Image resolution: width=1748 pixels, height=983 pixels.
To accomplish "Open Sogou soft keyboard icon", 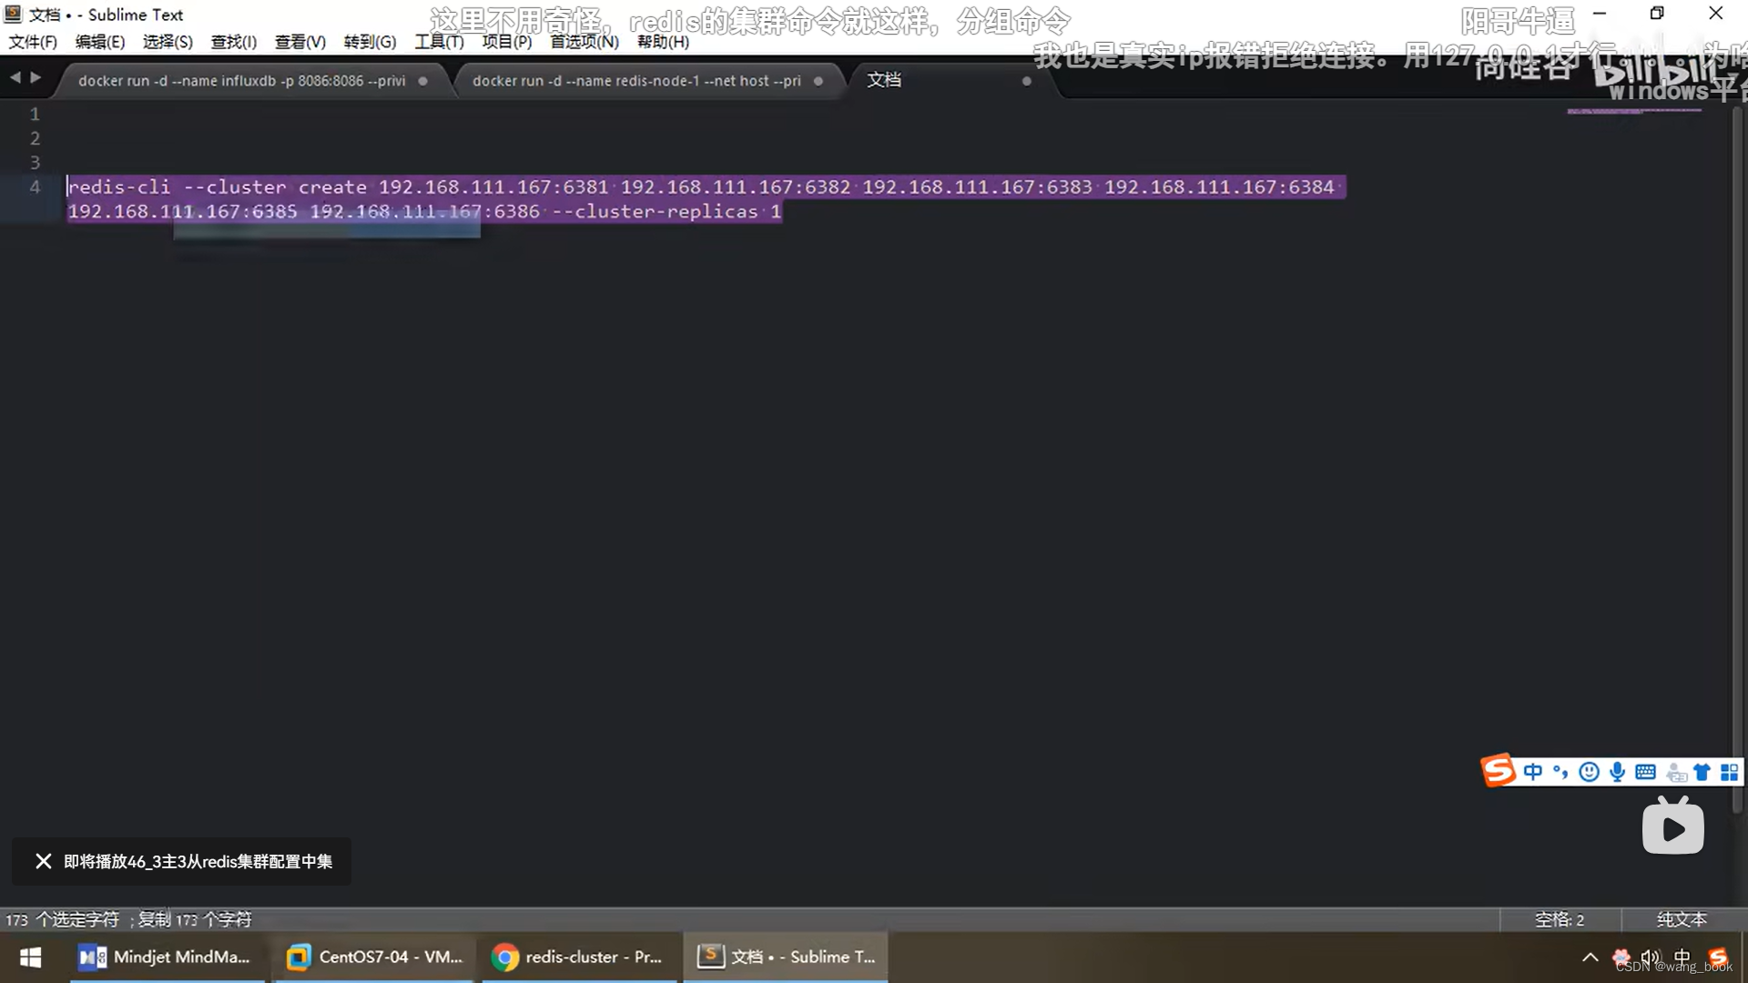I will (x=1645, y=773).
